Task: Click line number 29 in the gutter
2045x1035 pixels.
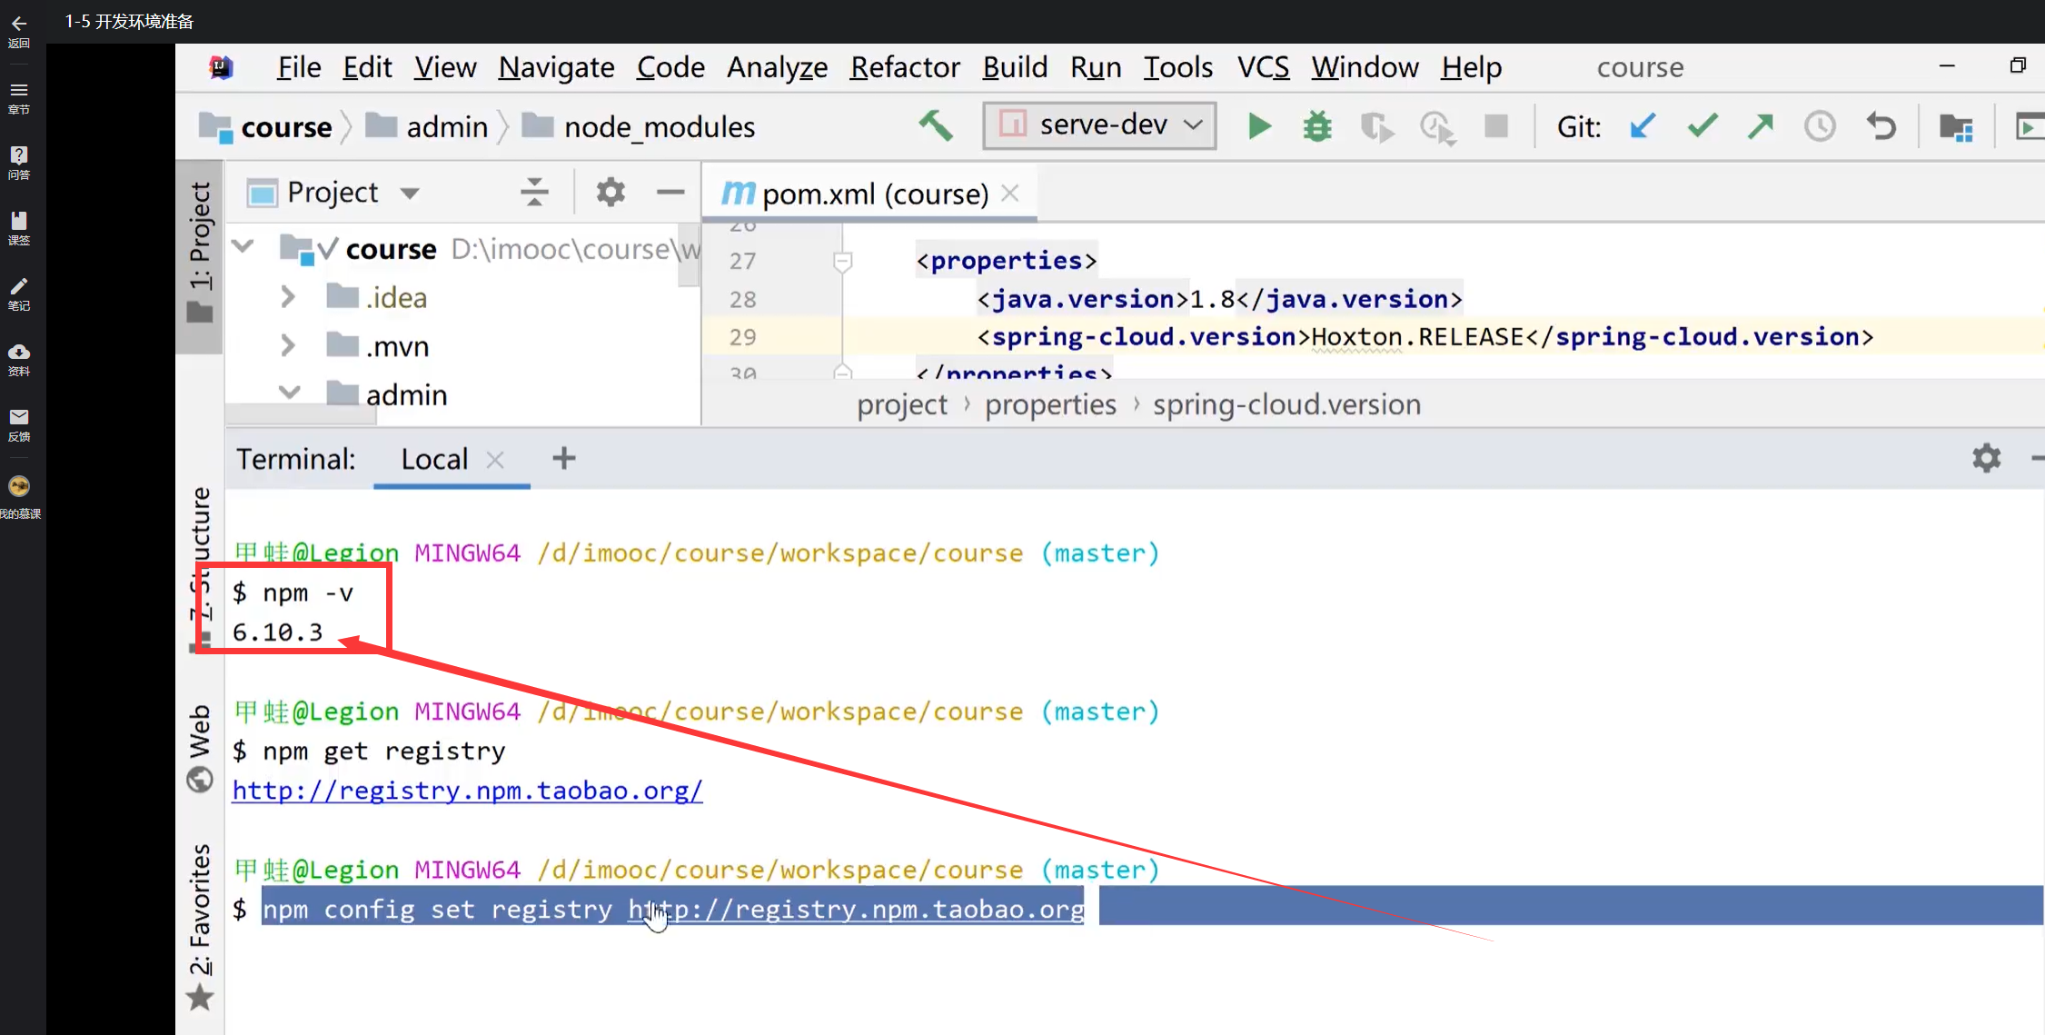Action: [742, 337]
